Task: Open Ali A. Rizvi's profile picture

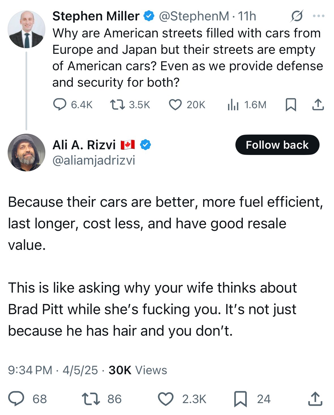Action: 26,152
